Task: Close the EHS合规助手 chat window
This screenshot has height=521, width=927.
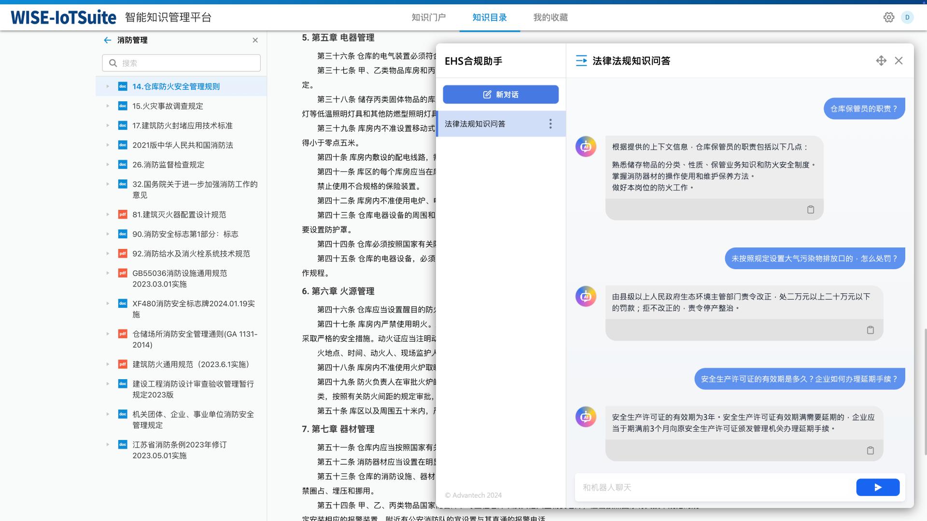Action: pos(899,61)
